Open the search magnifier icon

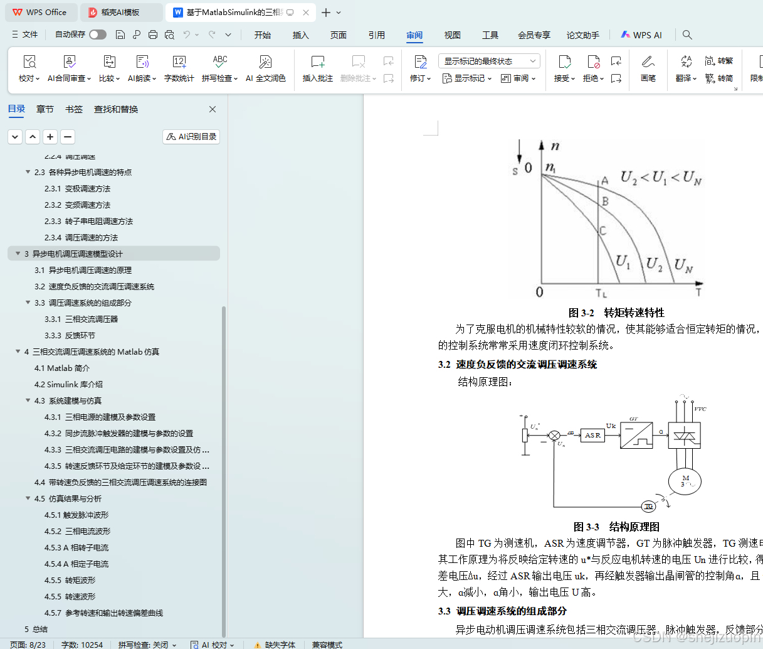(x=687, y=35)
